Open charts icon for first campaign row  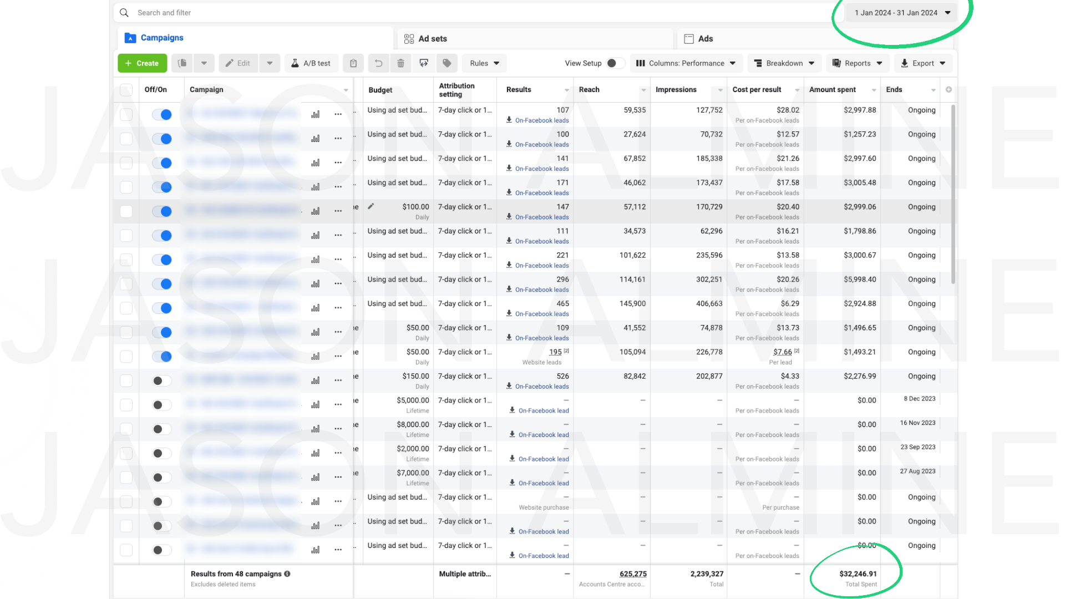316,114
